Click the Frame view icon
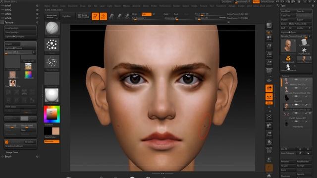Viewport: 317px width, 178px height. pyautogui.click(x=269, y=117)
